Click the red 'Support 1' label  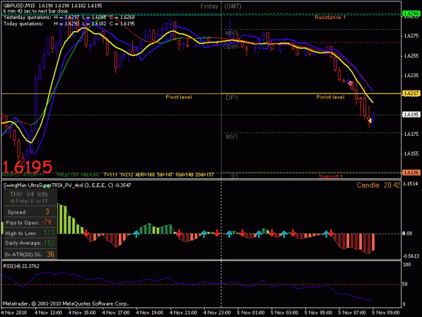point(330,176)
